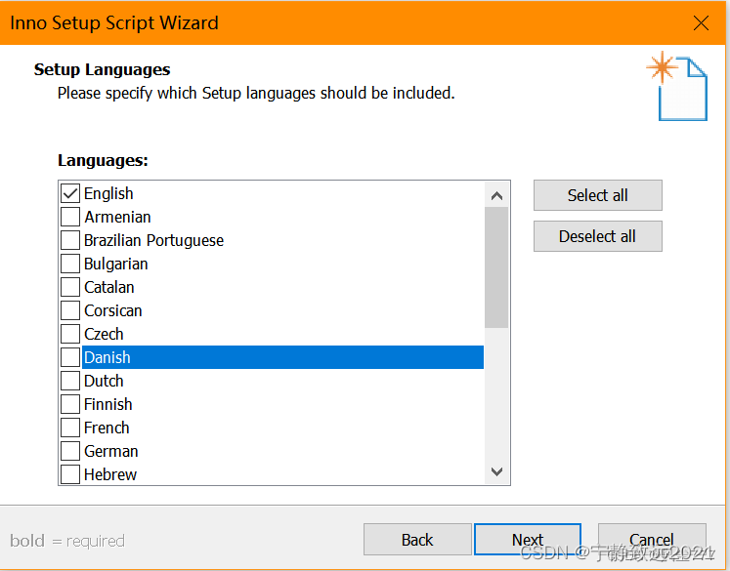The image size is (730, 571).
Task: Click the languages list scrollbar thumb
Action: tap(496, 266)
